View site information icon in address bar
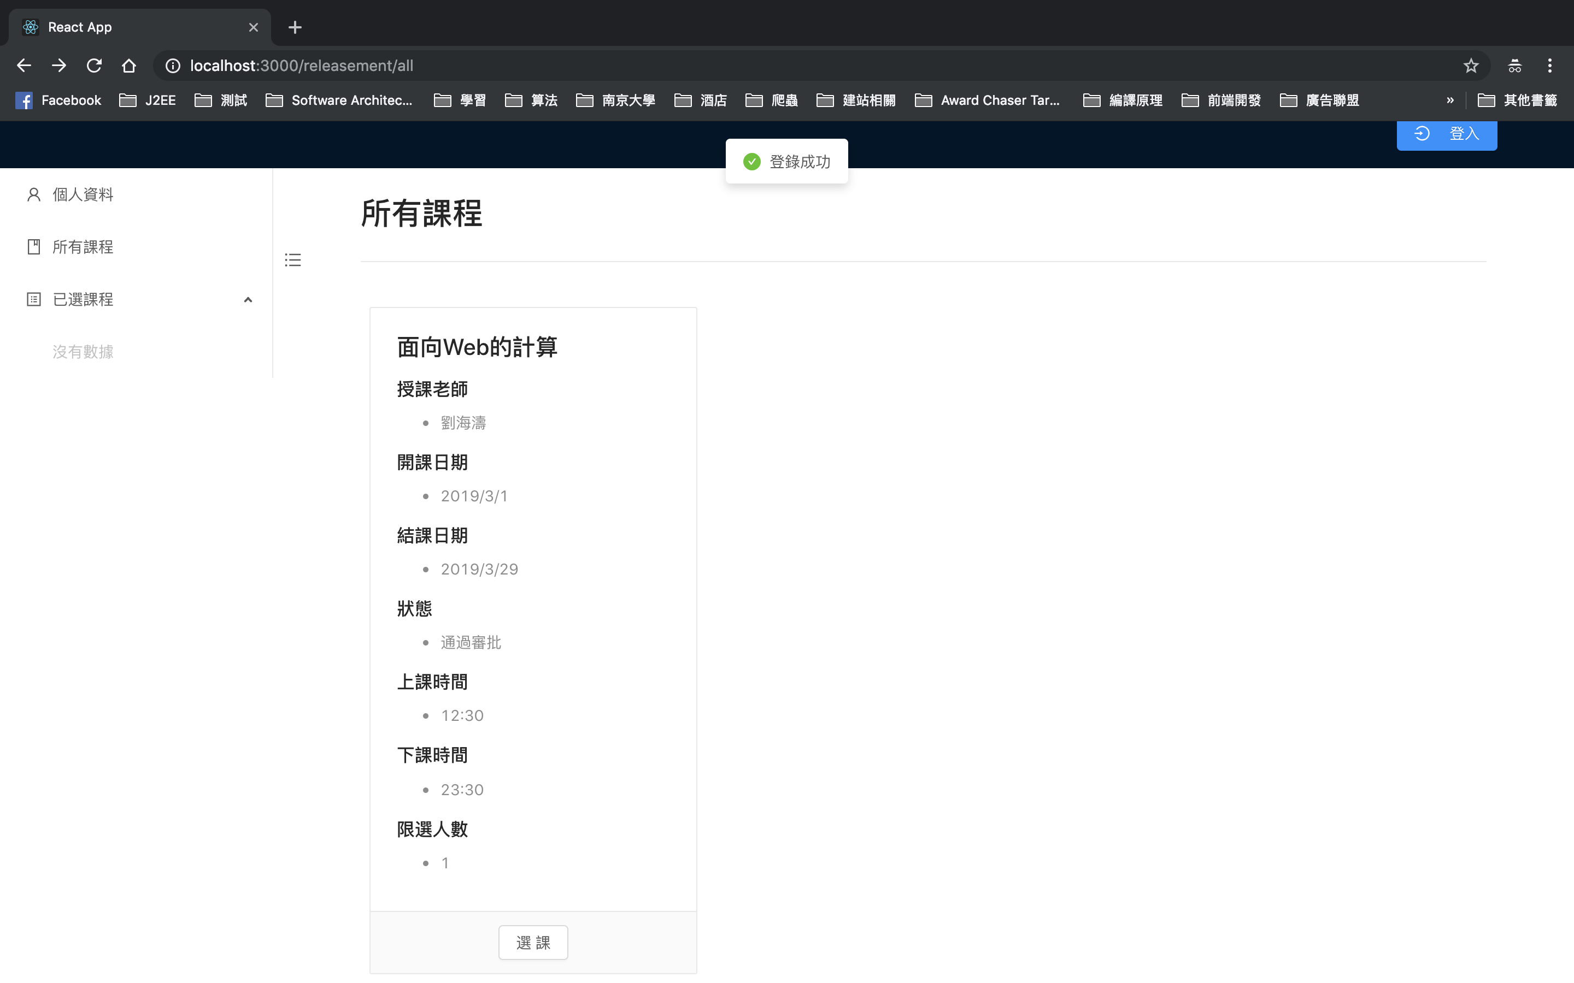Viewport: 1574px width, 983px height. coord(172,66)
